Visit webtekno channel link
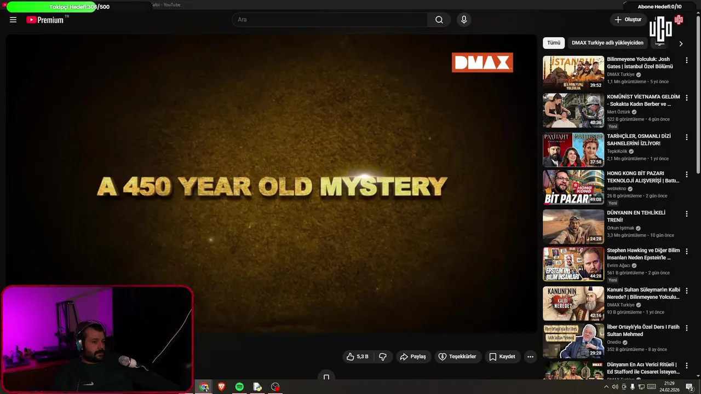 tap(617, 189)
